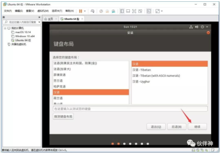This screenshot has width=220, height=153.
Task: Collapse the My Computer tree node
Action: 5,28
